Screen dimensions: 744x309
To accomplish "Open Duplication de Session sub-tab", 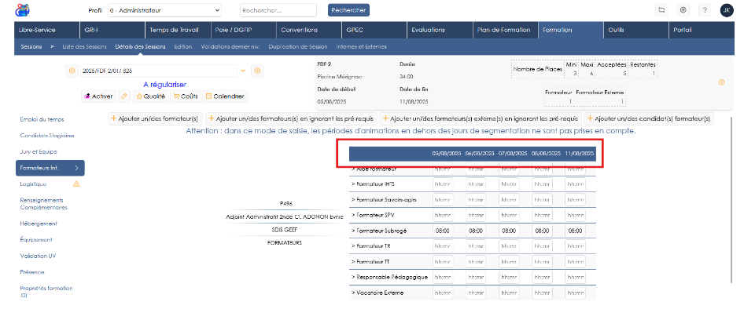I will [298, 47].
